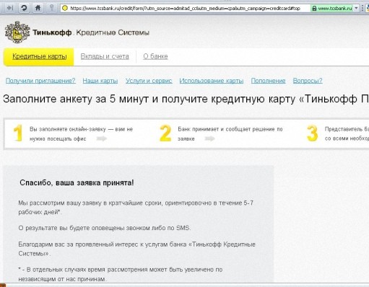Go to the browser home page icon
369x287 pixels.
[x=38, y=8]
